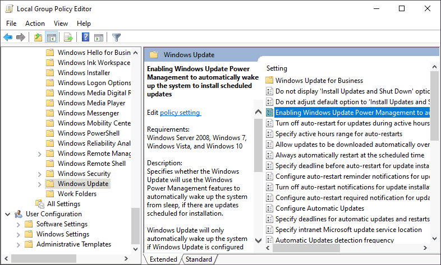Image resolution: width=441 pixels, height=265 pixels.
Task: Select Configure auto-restart reminder notifications policy
Action: tap(352, 176)
